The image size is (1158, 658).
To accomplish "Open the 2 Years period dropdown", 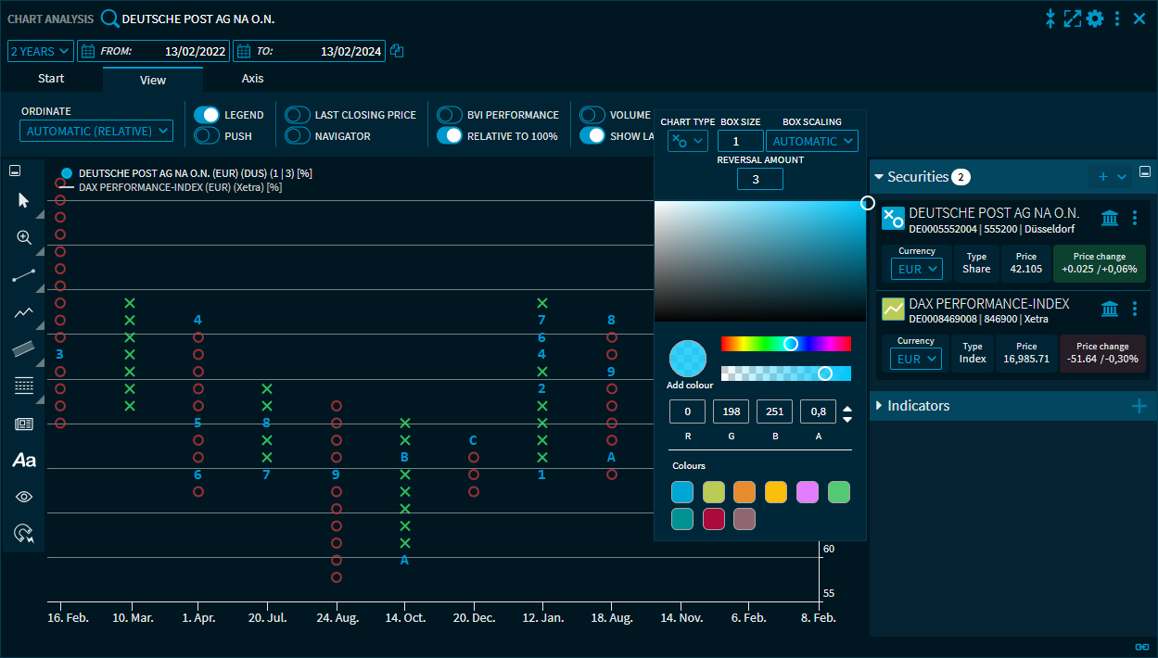I will 40,51.
